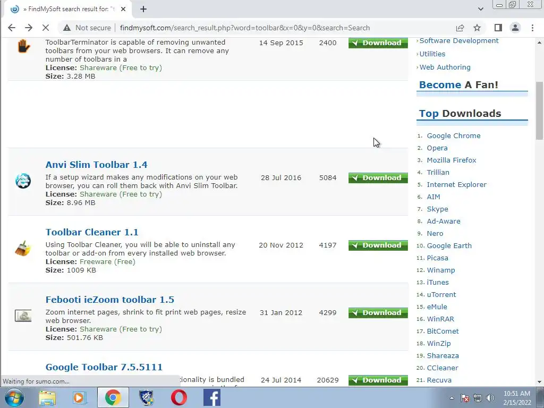Close the FindMySoft search result tab
This screenshot has width=544, height=408.
click(123, 10)
